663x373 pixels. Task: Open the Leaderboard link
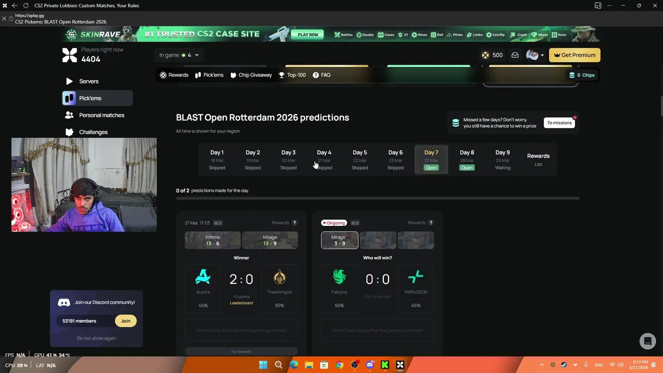pyautogui.click(x=241, y=303)
